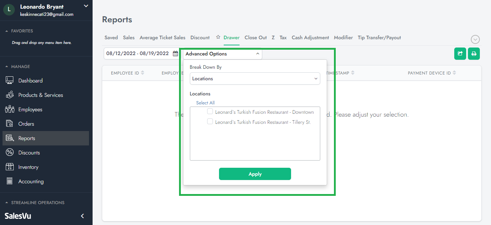Click the date range input field

[x=138, y=54]
